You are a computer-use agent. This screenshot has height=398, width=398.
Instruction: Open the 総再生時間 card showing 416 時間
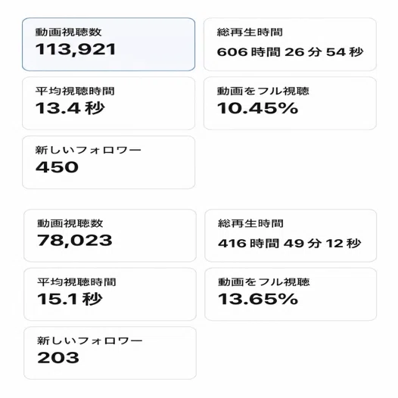(x=291, y=235)
